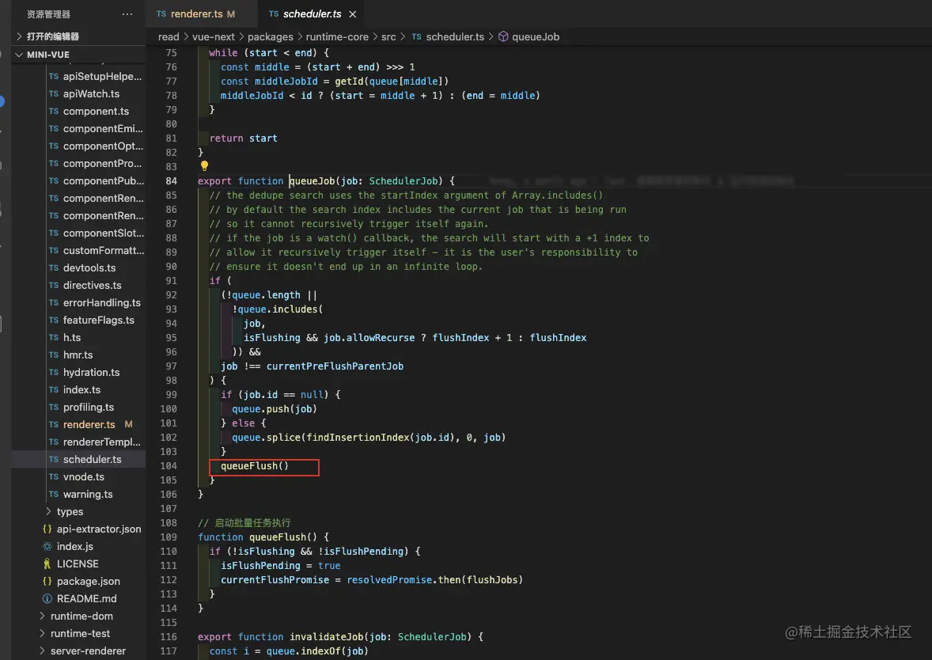Click 'function queueFlush()' declaration text
The height and width of the screenshot is (660, 932).
pyautogui.click(x=257, y=537)
